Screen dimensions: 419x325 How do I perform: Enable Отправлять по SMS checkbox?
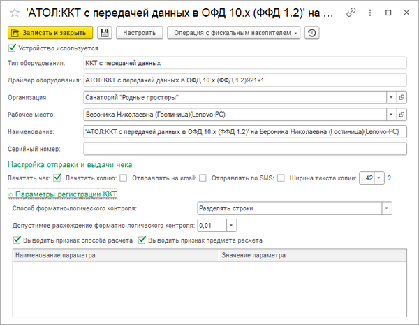click(x=281, y=178)
